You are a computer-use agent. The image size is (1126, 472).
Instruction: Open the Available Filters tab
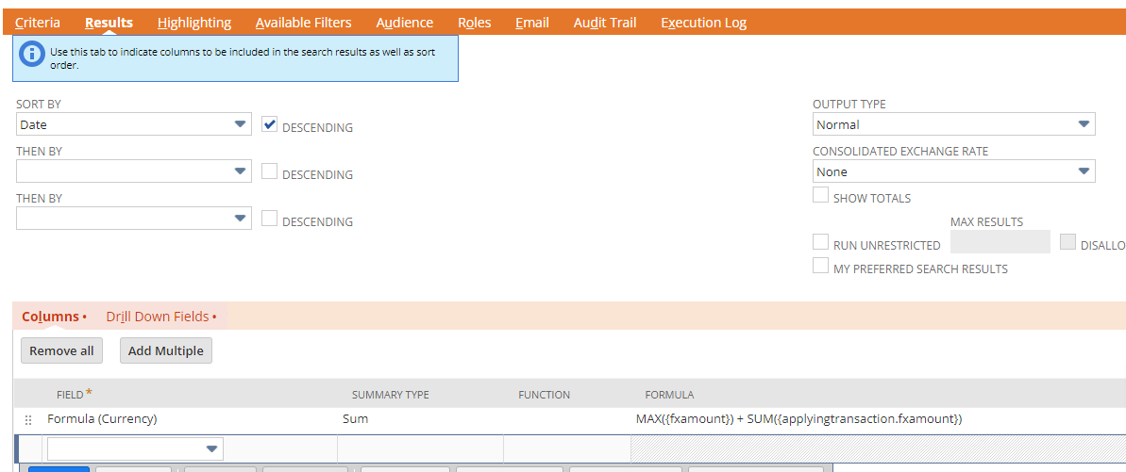pos(303,23)
